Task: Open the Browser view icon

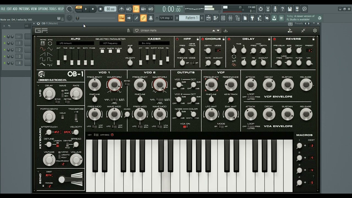Action: [238, 18]
